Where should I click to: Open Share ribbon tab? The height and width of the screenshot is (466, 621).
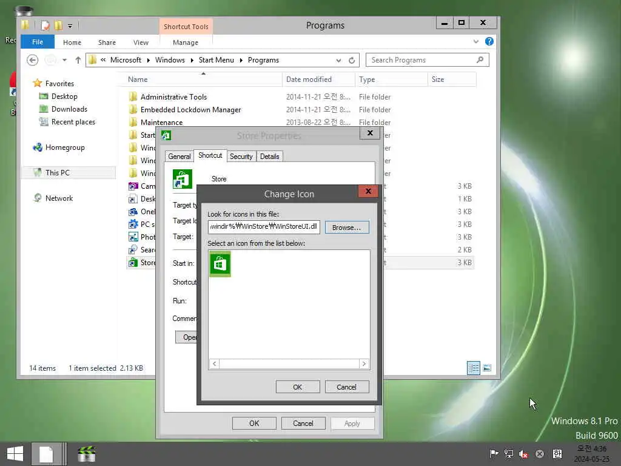107,42
